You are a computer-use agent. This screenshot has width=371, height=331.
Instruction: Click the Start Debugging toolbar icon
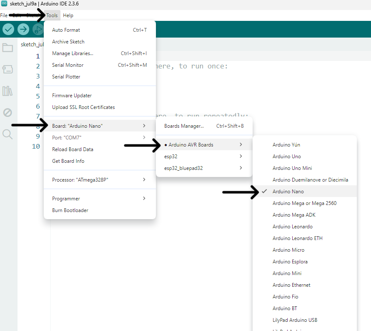(x=38, y=29)
